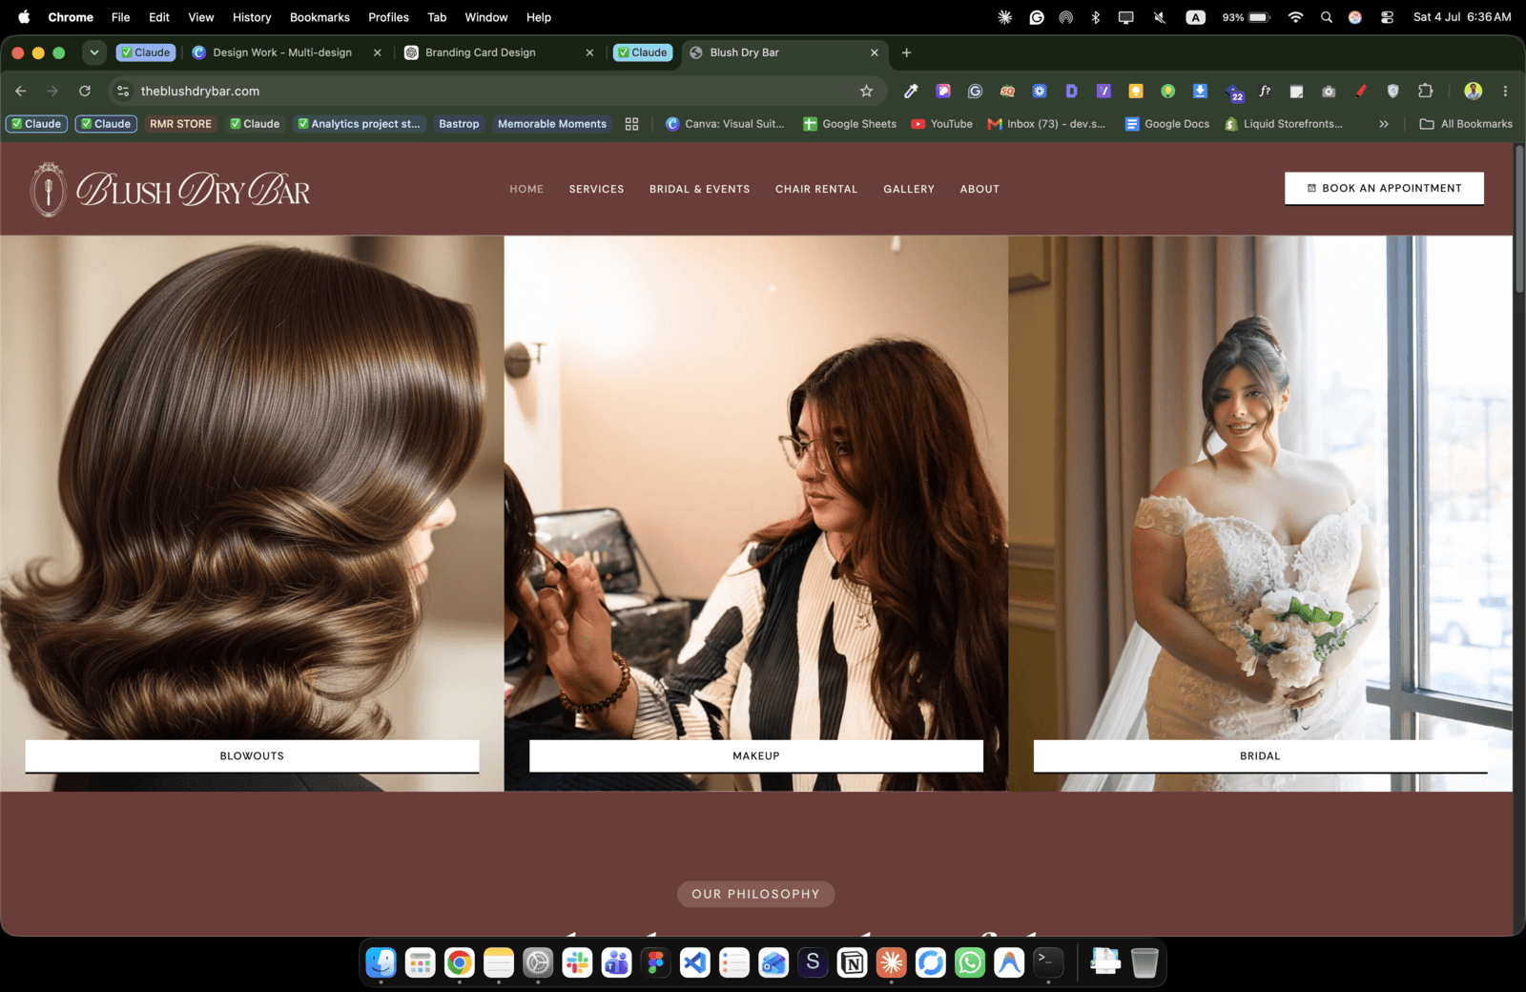Go back to the previous page
This screenshot has height=992, width=1526.
point(21,91)
